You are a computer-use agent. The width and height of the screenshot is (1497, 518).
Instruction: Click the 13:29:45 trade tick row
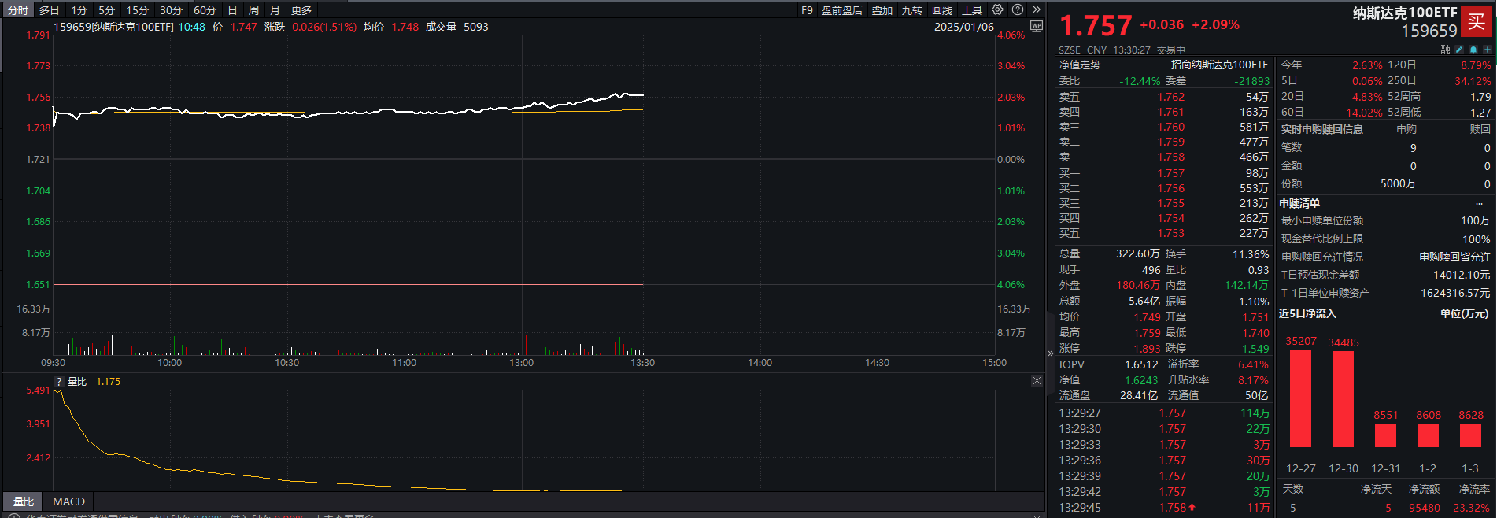coord(1164,508)
